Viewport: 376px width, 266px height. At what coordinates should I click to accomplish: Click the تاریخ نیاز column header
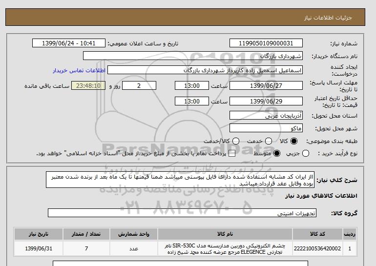click(x=39, y=234)
